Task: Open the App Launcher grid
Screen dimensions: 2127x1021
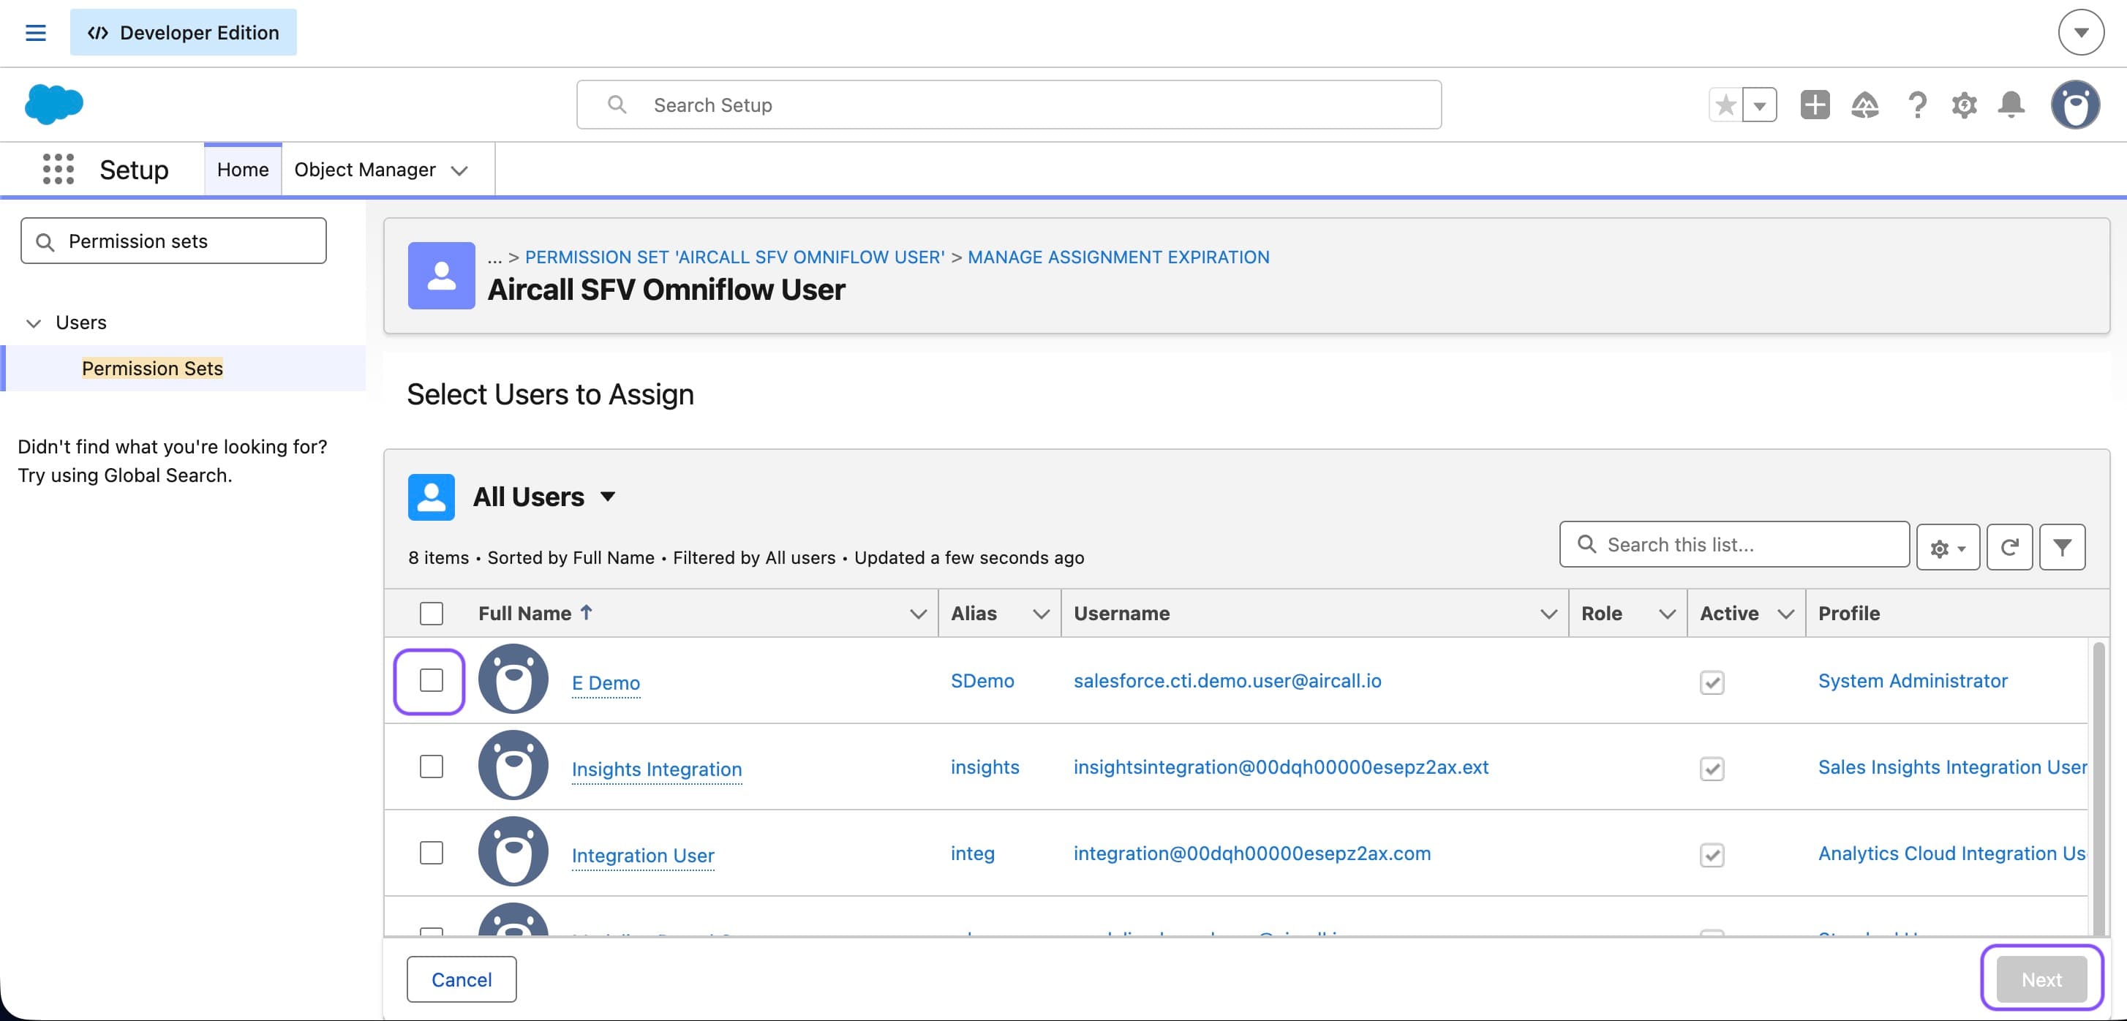Action: pyautogui.click(x=58, y=169)
